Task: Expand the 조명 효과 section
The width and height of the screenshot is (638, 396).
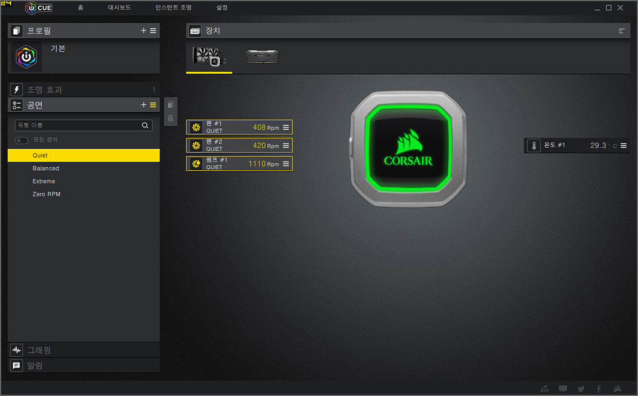Action: (x=84, y=89)
